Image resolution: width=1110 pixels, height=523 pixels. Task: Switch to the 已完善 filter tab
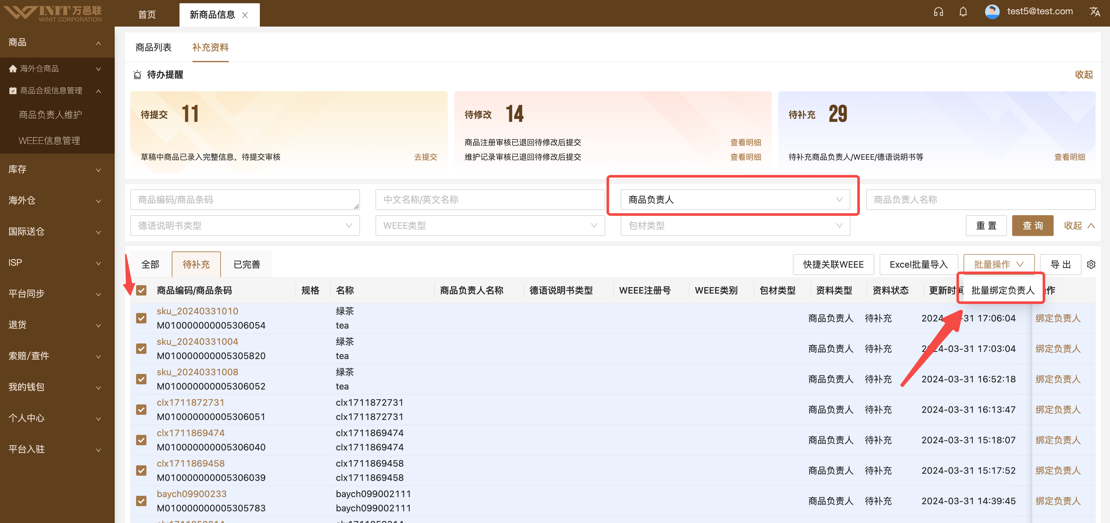click(x=247, y=264)
